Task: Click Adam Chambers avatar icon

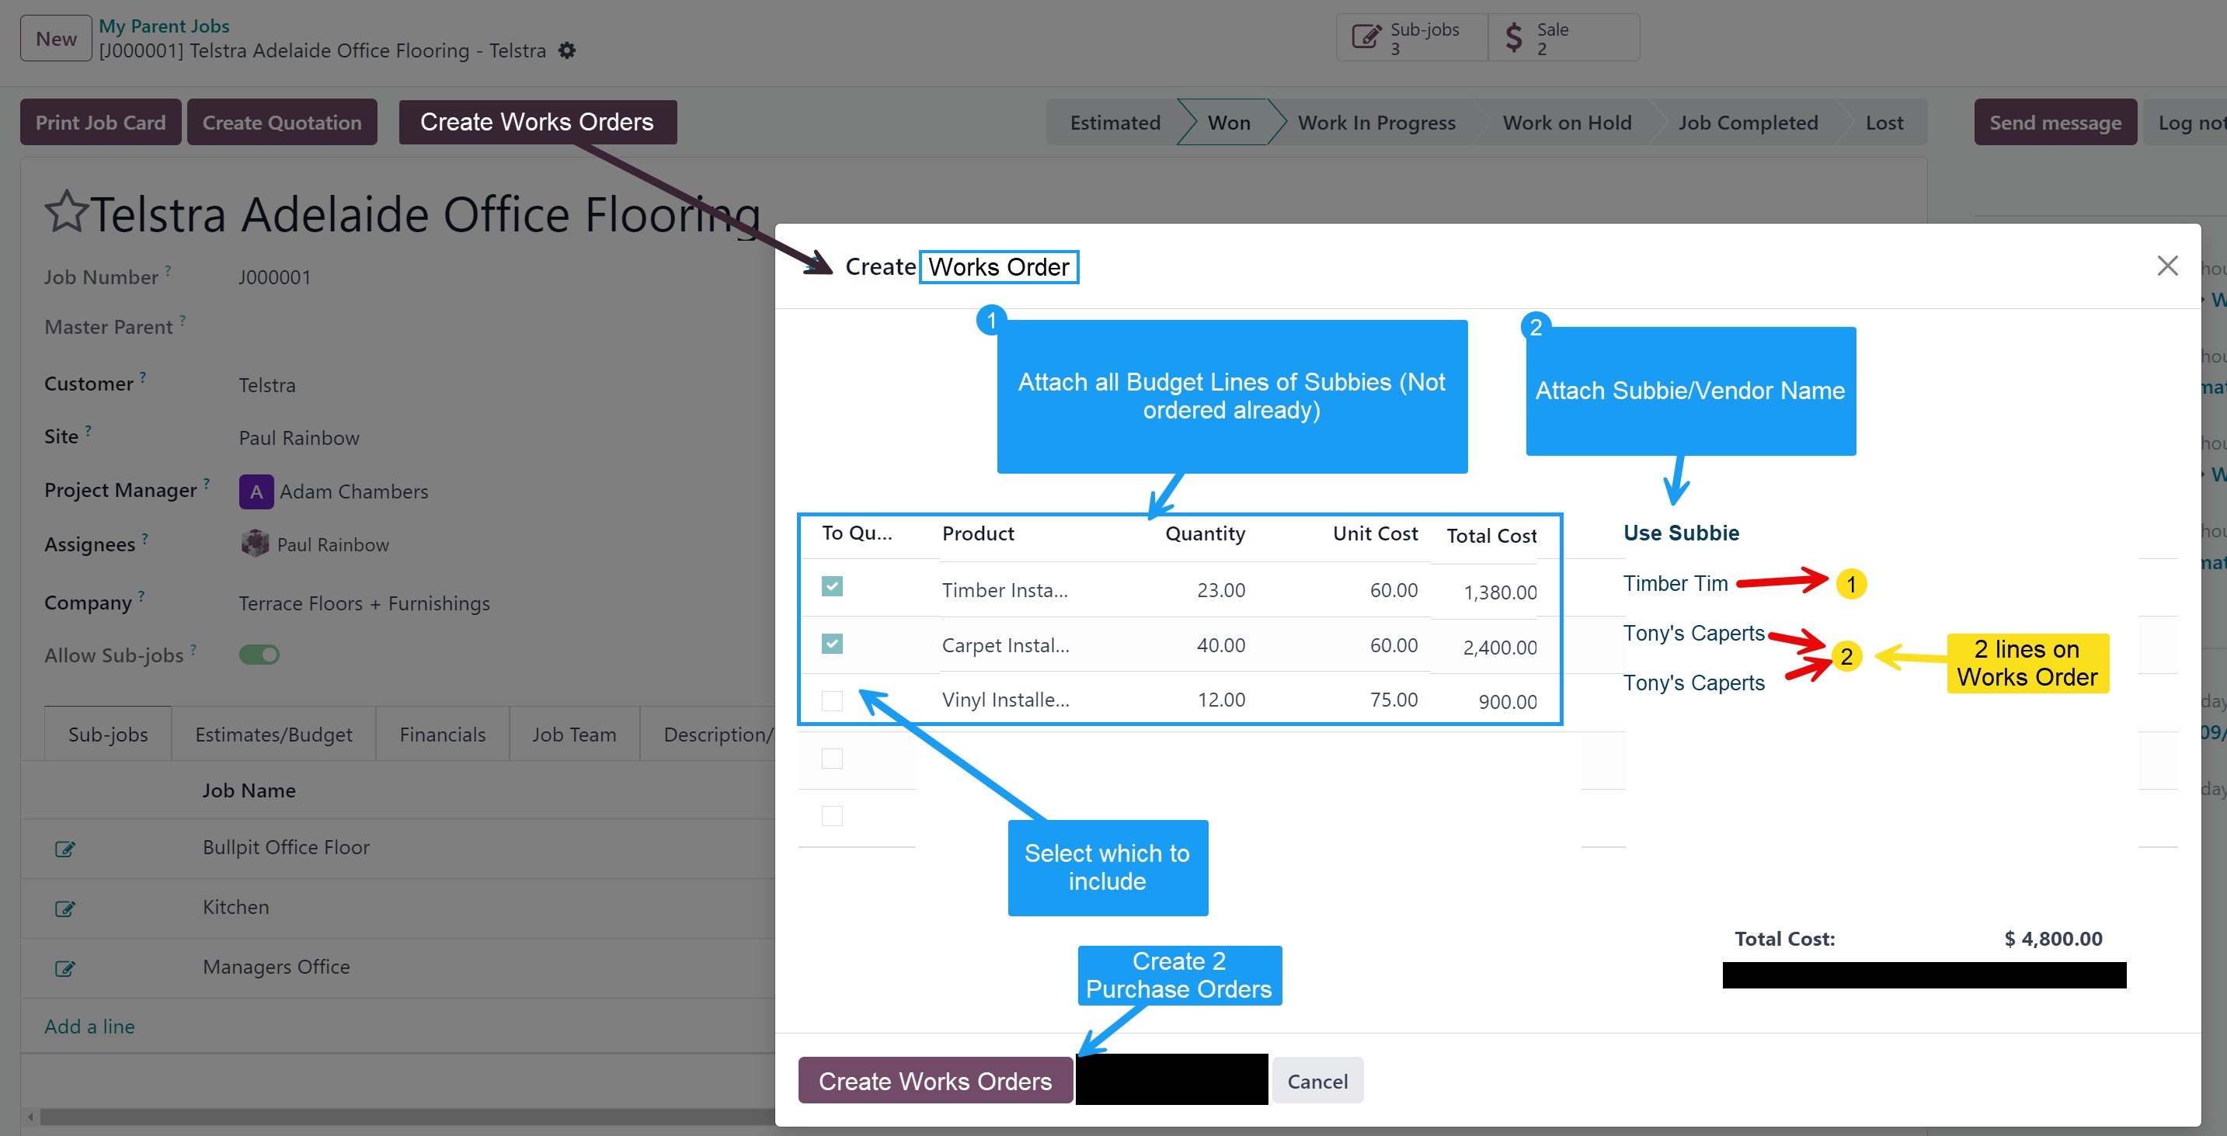Action: (256, 492)
